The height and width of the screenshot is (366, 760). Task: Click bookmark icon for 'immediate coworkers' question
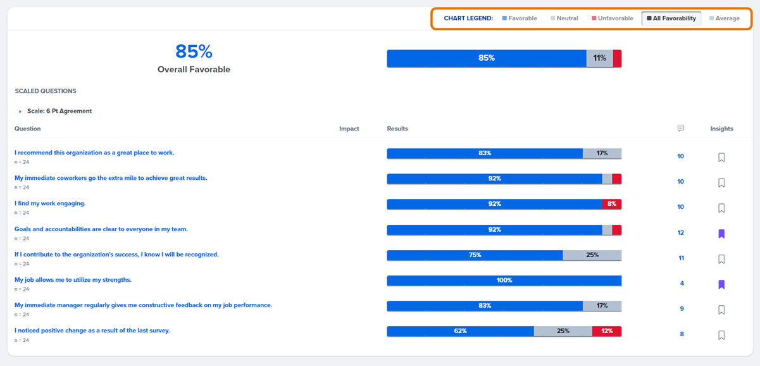(721, 183)
